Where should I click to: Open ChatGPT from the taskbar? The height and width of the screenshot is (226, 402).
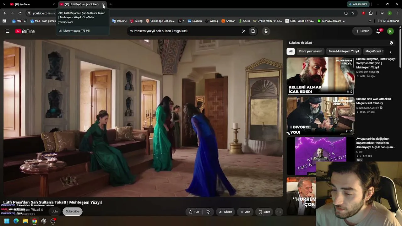tap(44, 221)
